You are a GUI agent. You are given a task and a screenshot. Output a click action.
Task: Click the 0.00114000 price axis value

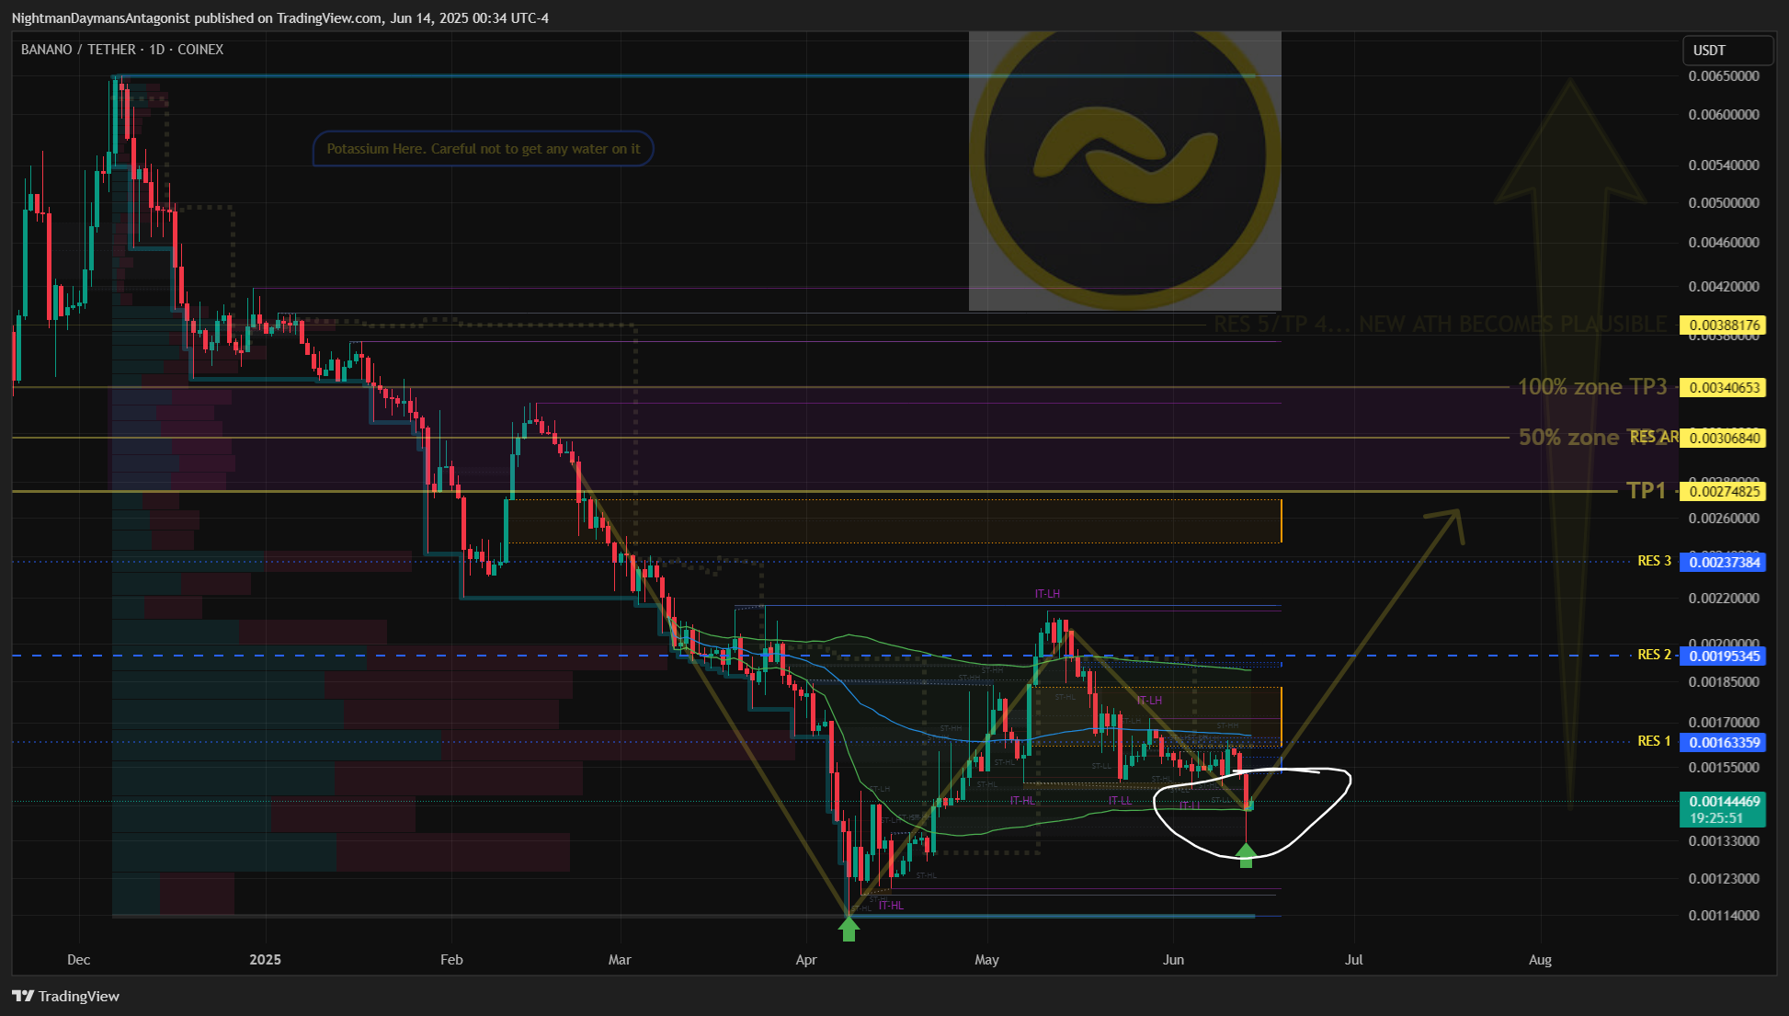pos(1724,916)
